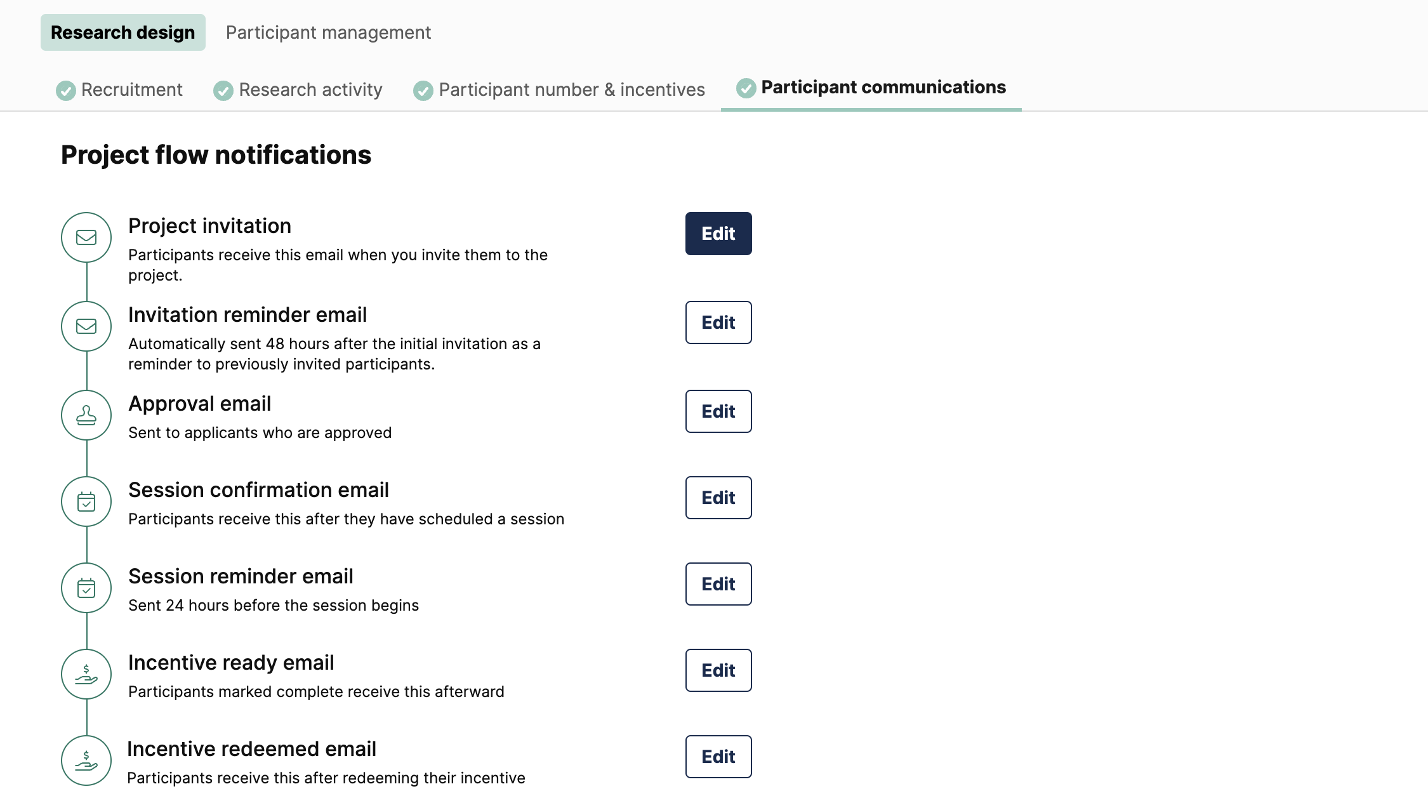This screenshot has width=1428, height=810.
Task: Click the Recruitment step checkmark icon
Action: pyautogui.click(x=65, y=91)
